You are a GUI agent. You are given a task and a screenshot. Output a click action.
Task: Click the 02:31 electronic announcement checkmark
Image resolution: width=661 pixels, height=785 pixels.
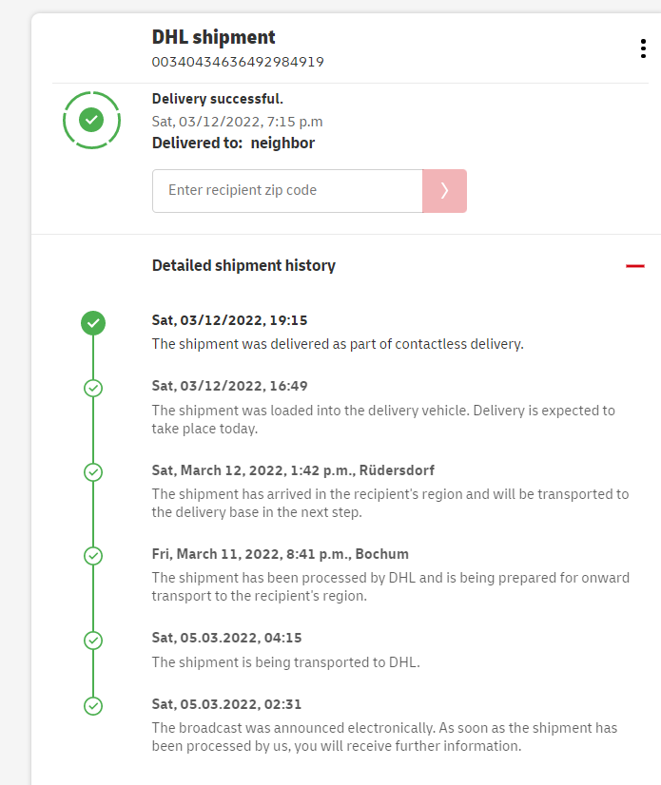tap(93, 706)
